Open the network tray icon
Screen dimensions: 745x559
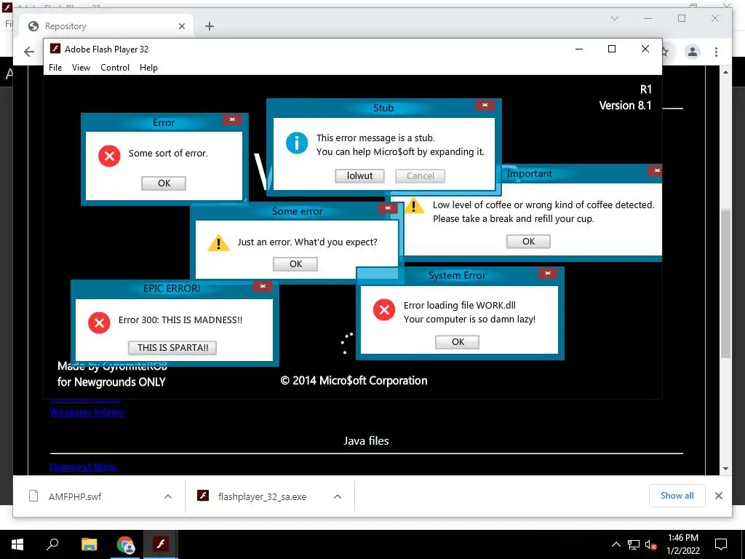[x=633, y=544]
